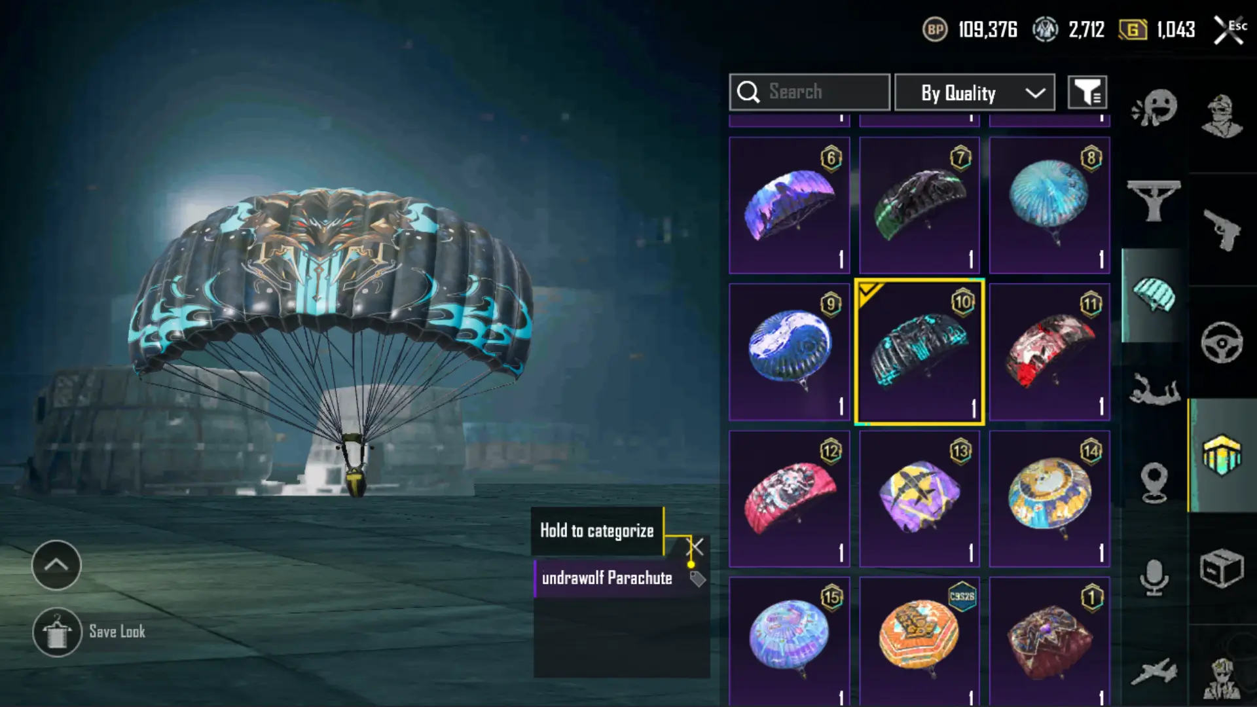This screenshot has height=707, width=1257.
Task: Open the map pin location category
Action: coord(1154,482)
